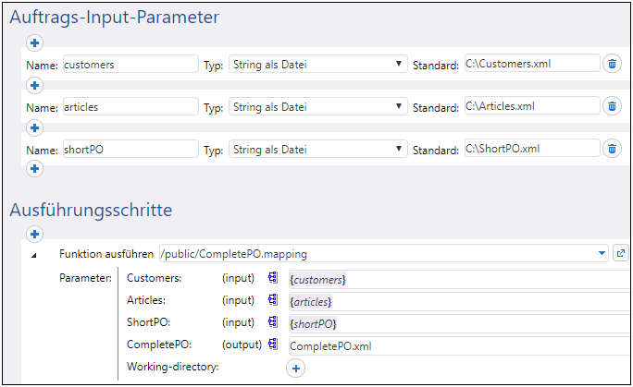Delete the shortPO parameter row
The width and height of the screenshot is (633, 387).
point(612,149)
